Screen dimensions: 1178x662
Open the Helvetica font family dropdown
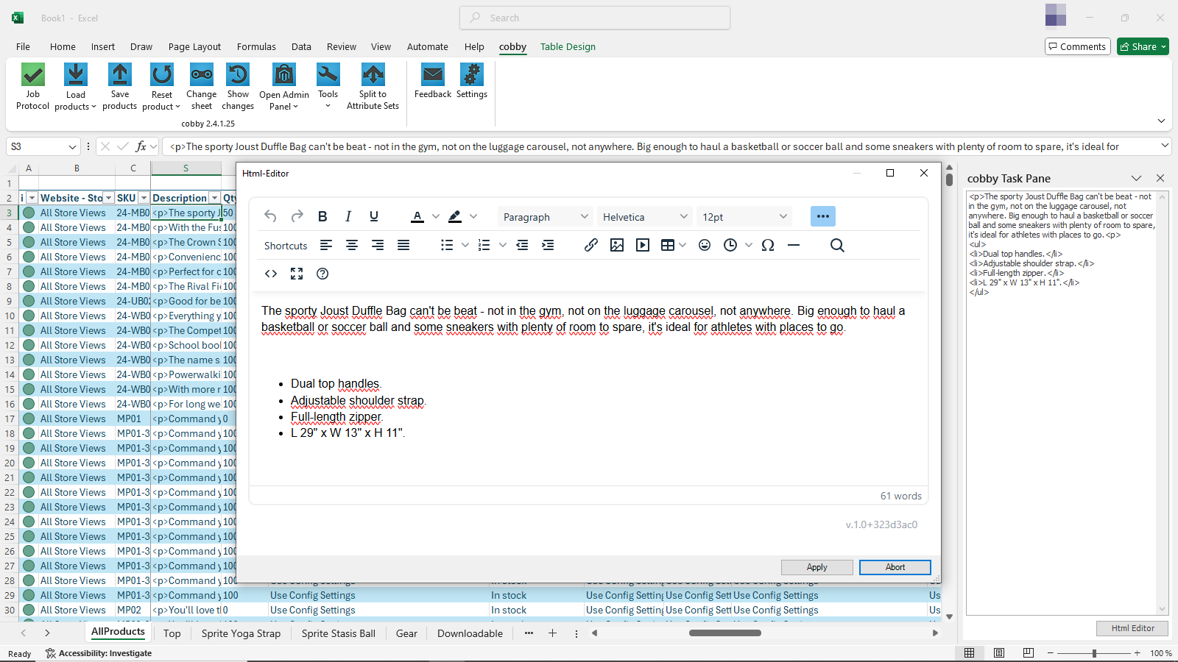pyautogui.click(x=645, y=217)
